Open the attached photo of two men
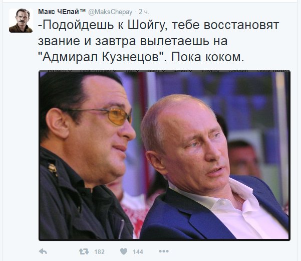Image resolution: width=301 pixels, height=261 pixels. pyautogui.click(x=164, y=156)
